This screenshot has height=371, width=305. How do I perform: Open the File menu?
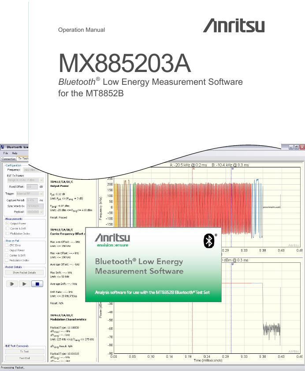pyautogui.click(x=6, y=153)
